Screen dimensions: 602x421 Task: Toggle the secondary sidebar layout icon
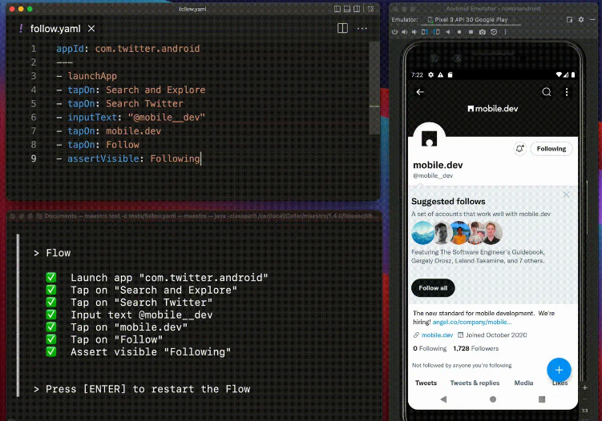(x=357, y=9)
